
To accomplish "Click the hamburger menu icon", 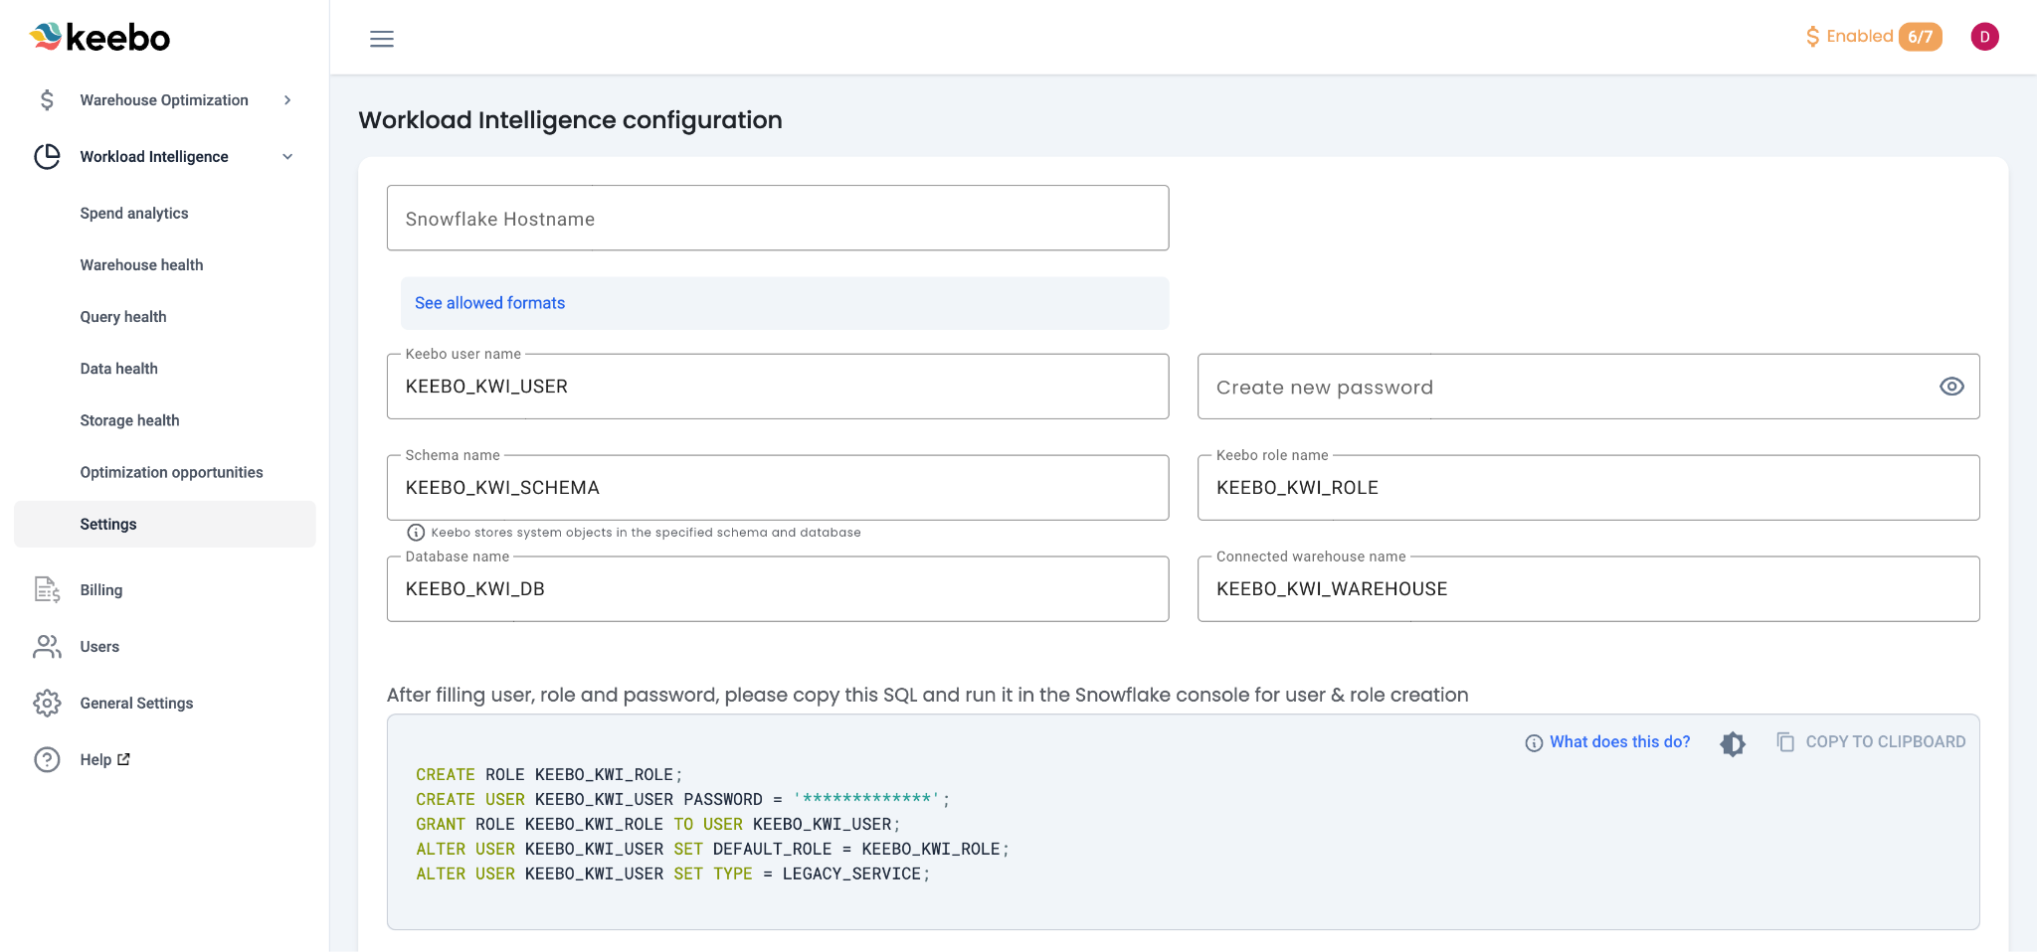I will [382, 39].
